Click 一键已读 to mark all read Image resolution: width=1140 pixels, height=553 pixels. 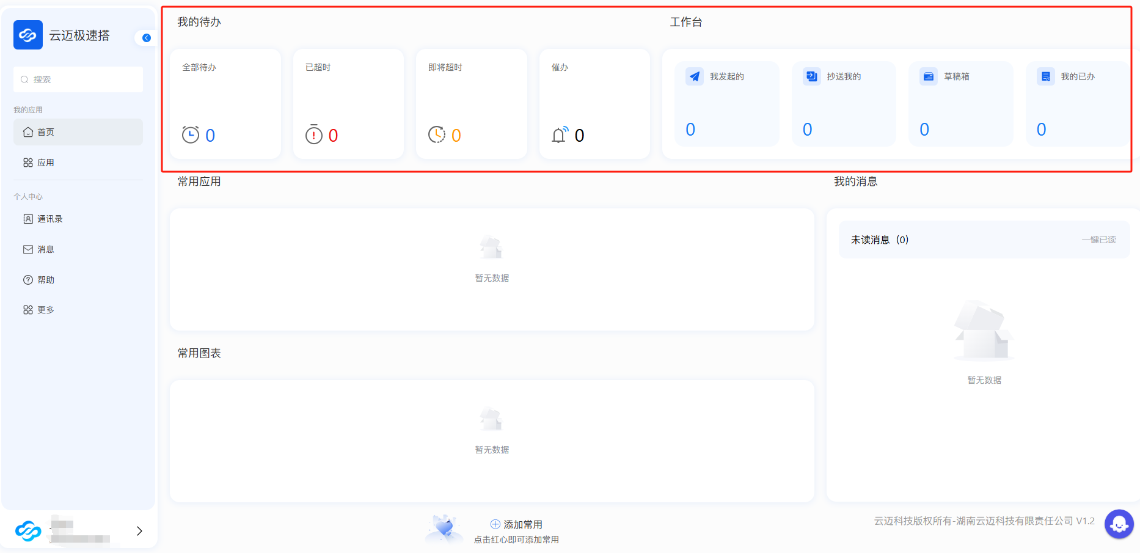pyautogui.click(x=1098, y=240)
